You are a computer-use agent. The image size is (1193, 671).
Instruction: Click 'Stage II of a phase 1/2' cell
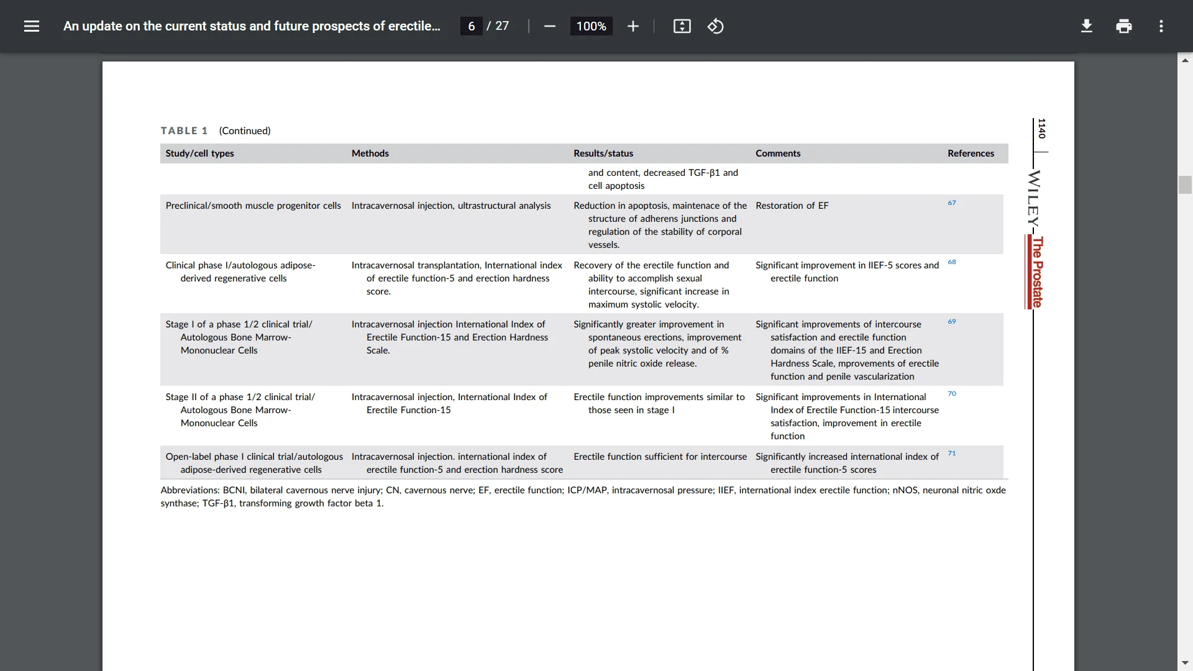click(x=240, y=410)
